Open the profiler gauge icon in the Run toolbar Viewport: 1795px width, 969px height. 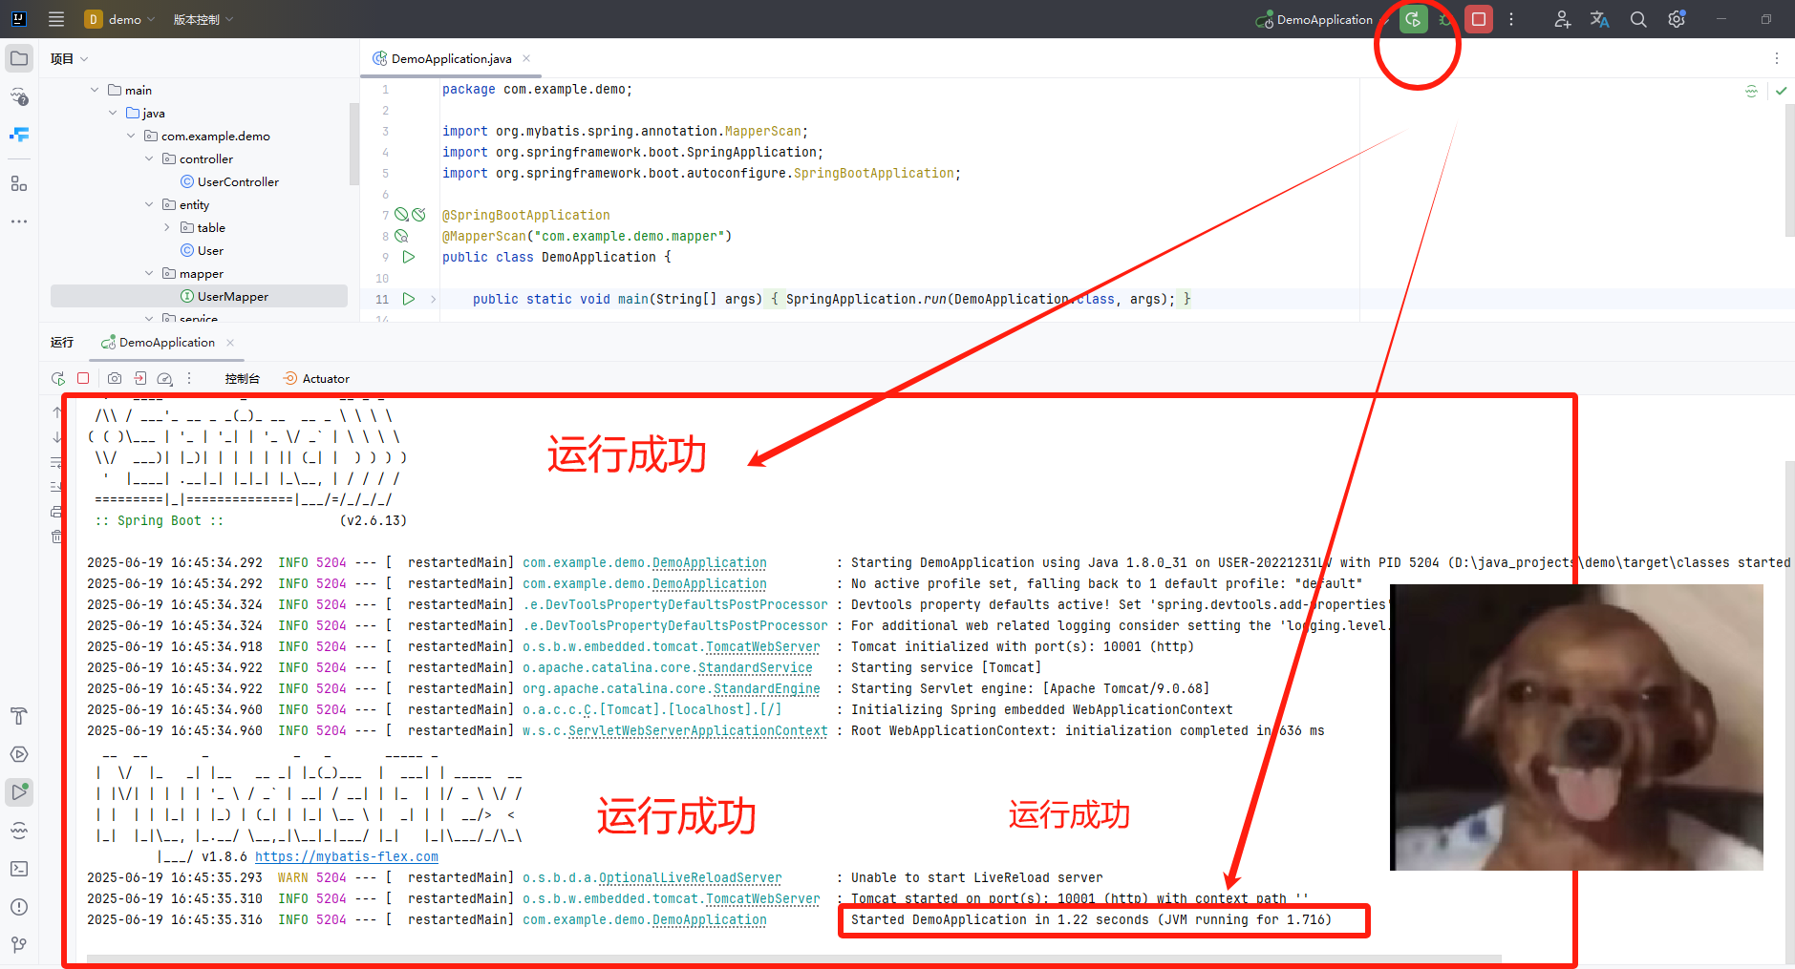tap(165, 378)
